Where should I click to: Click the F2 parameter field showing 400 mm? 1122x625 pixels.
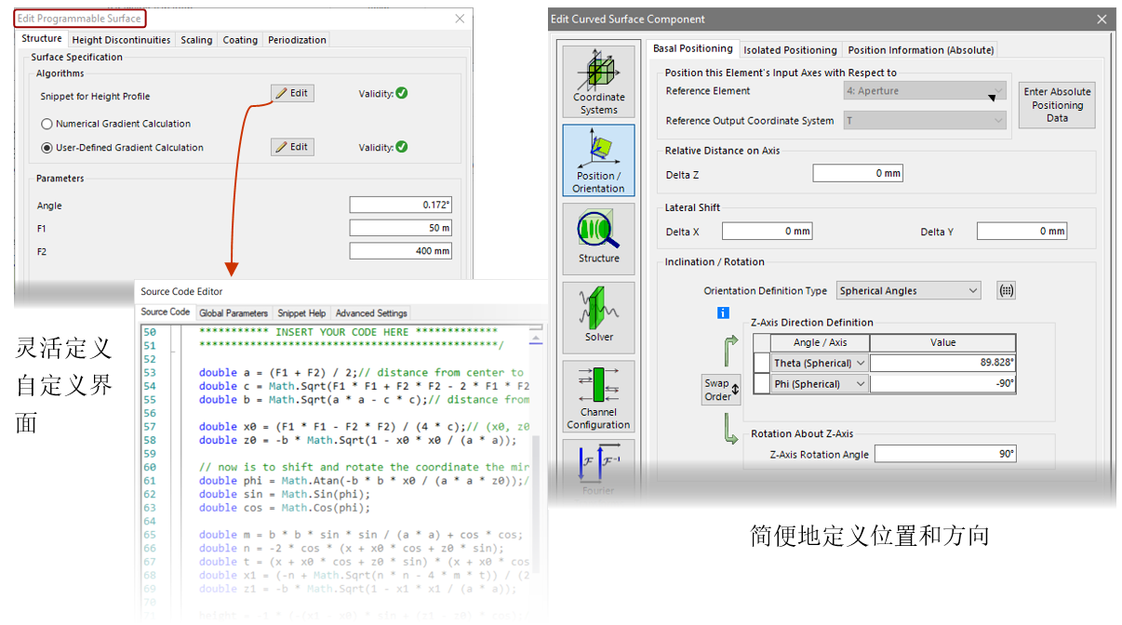click(400, 251)
